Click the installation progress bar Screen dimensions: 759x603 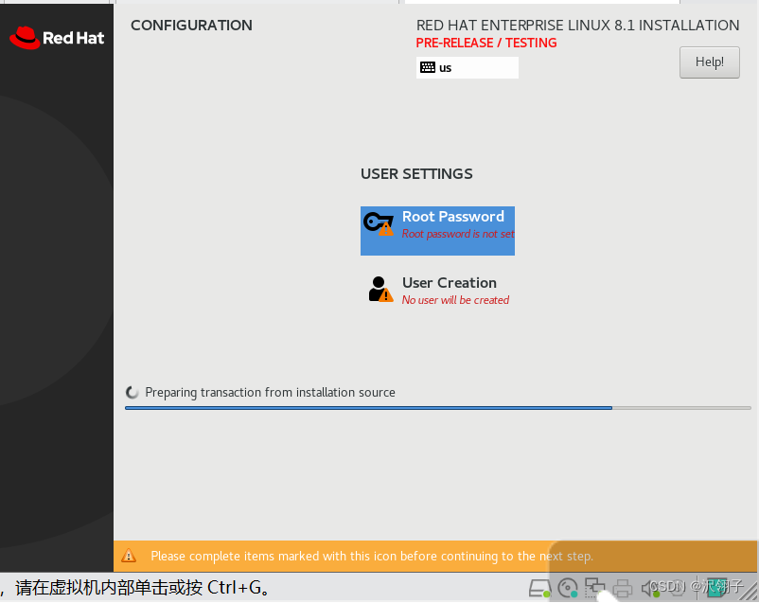tap(437, 408)
